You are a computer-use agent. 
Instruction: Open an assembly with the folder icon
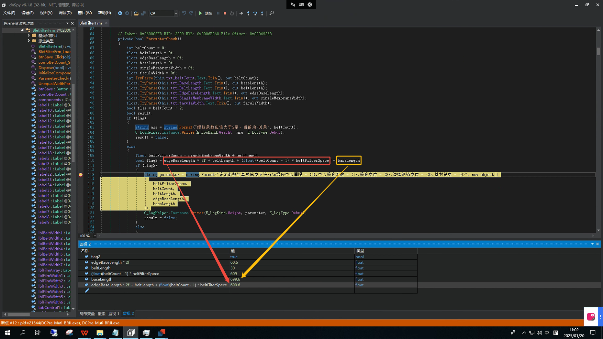[136, 13]
